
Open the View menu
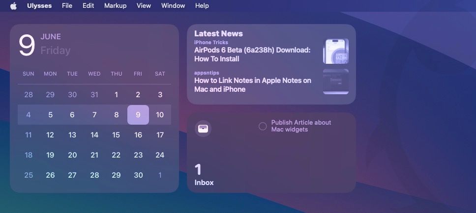point(144,6)
